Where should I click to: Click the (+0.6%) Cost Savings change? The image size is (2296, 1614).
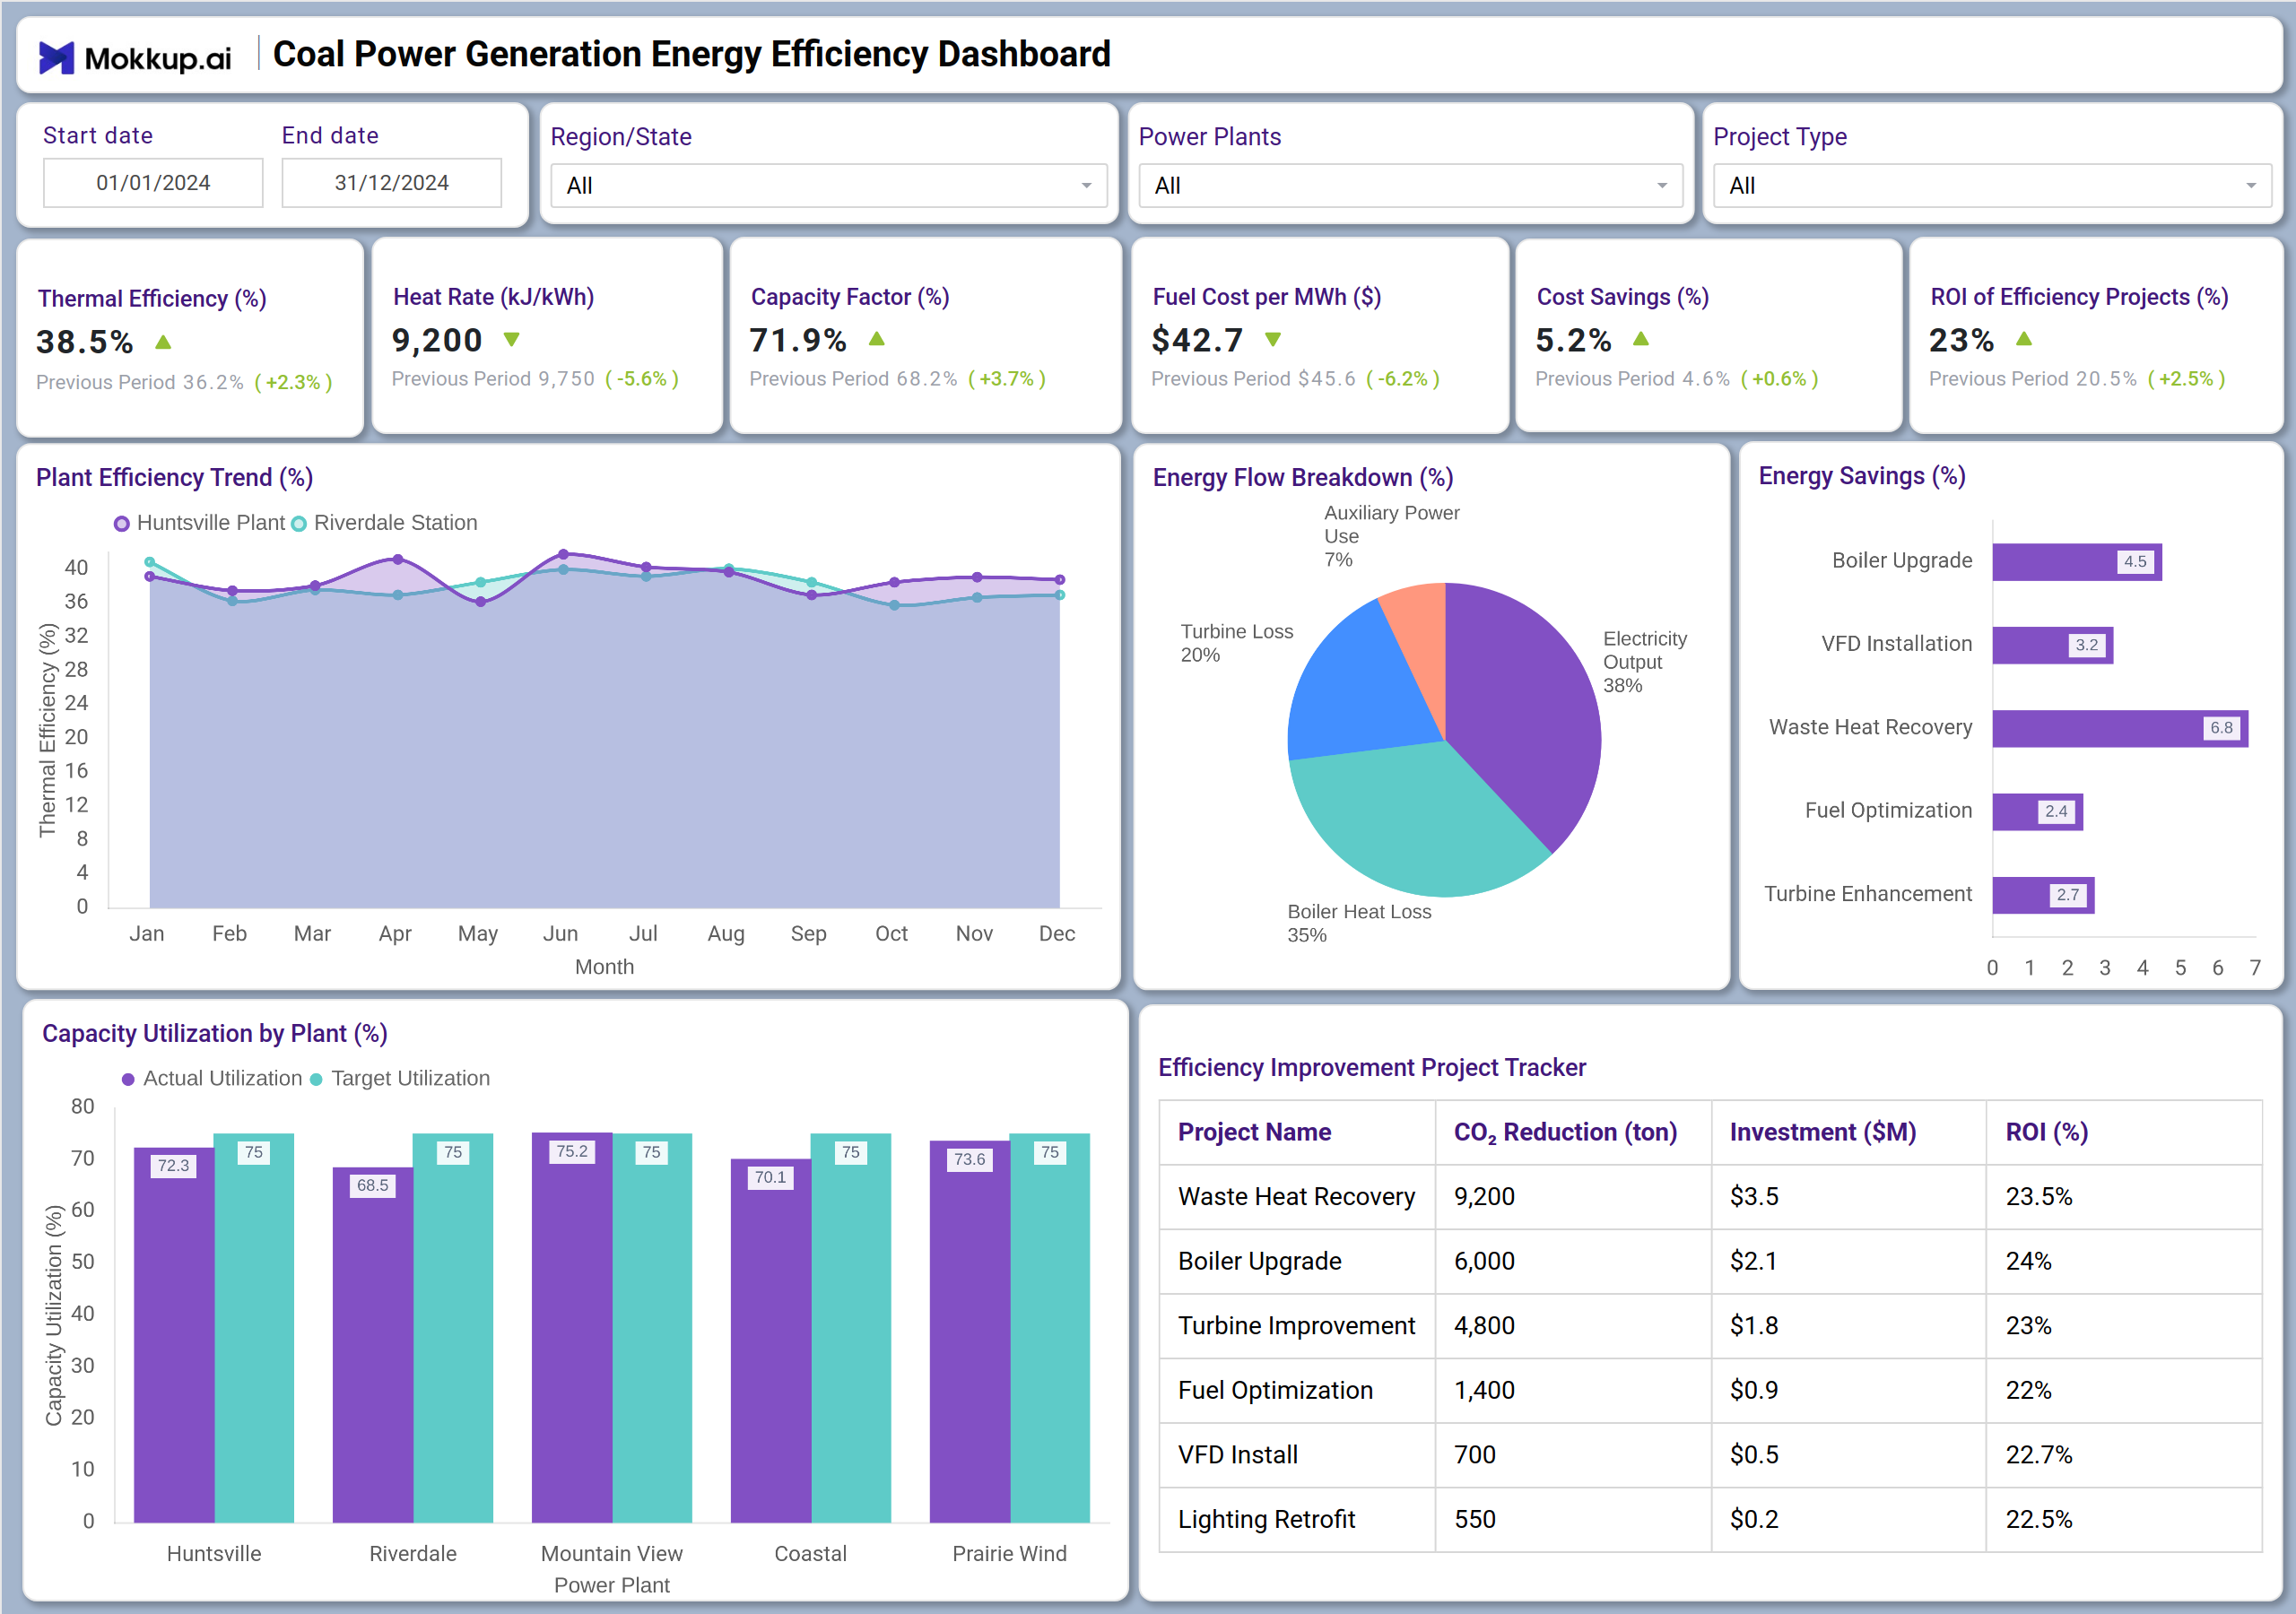point(1779,379)
